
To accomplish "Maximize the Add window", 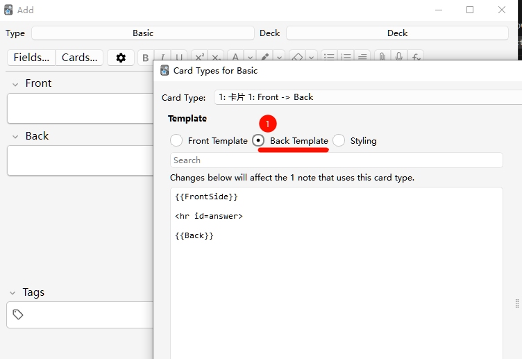I will click(470, 10).
